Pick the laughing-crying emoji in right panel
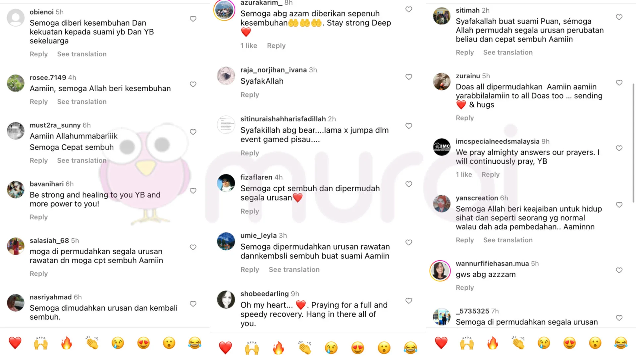636x358 pixels. (621, 343)
